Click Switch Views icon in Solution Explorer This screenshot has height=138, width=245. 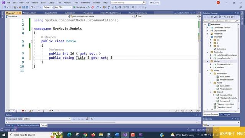point(215,17)
